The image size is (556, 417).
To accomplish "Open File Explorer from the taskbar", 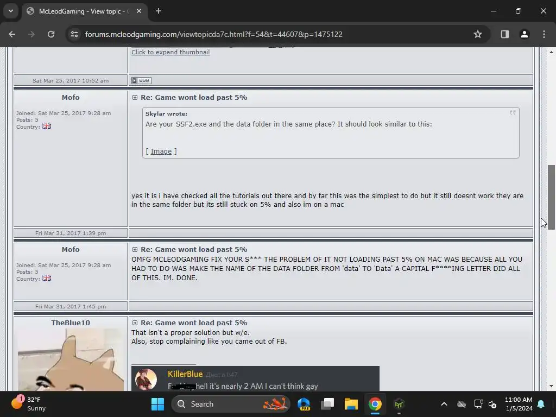I will (x=351, y=404).
